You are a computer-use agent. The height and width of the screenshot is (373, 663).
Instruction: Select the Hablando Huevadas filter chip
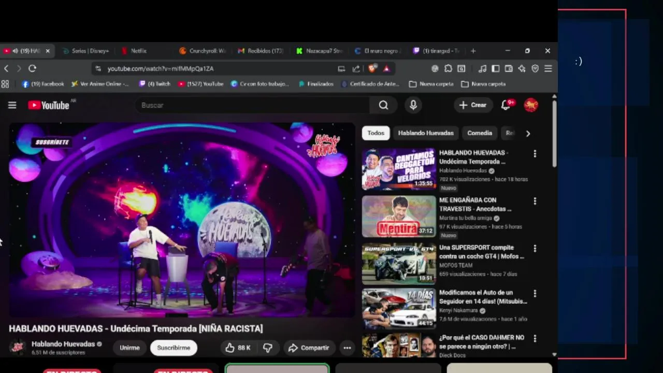tap(426, 133)
